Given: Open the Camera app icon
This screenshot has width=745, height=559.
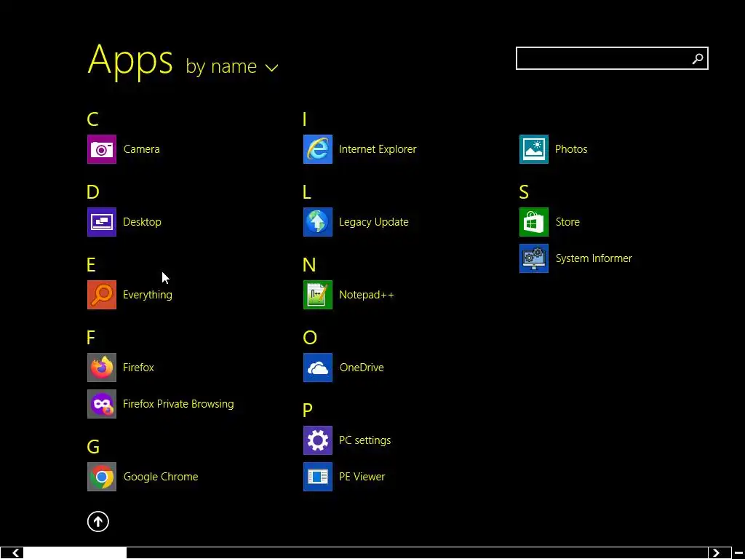Looking at the screenshot, I should pyautogui.click(x=102, y=149).
